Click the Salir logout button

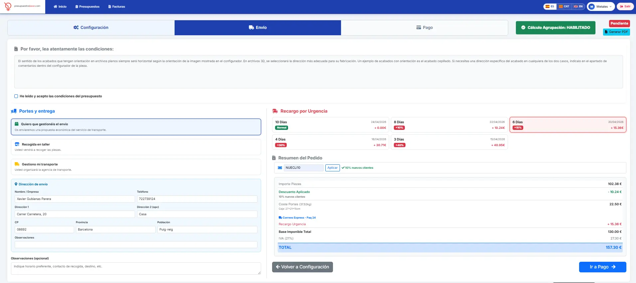625,7
